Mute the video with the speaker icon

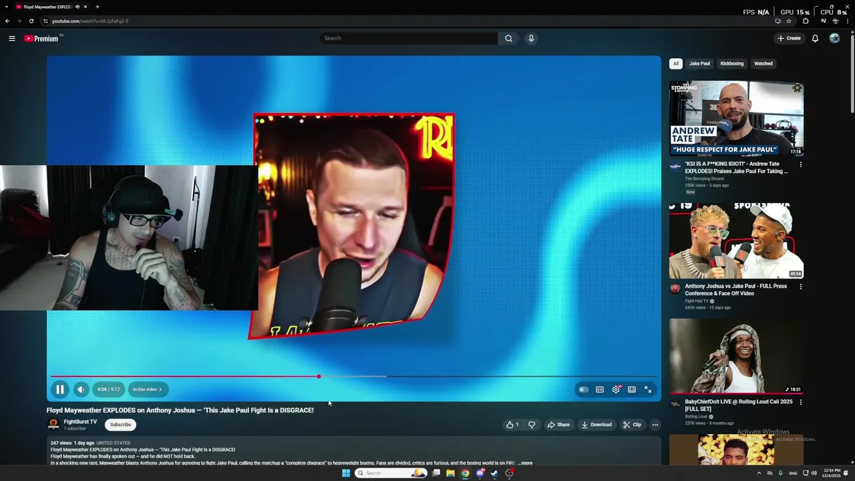[81, 389]
